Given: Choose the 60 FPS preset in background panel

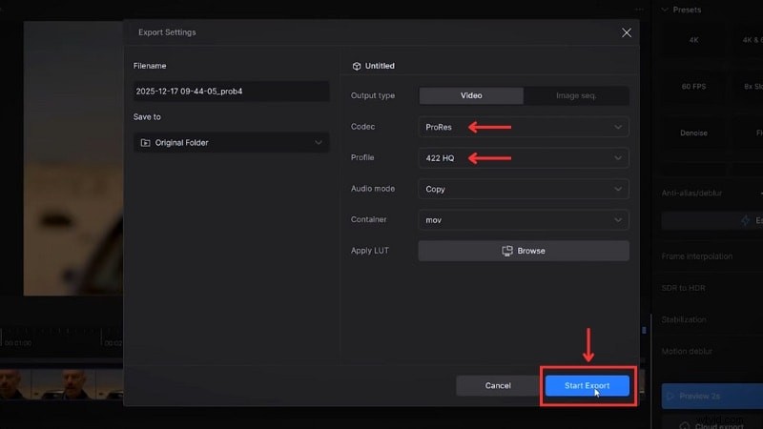Looking at the screenshot, I should point(694,87).
